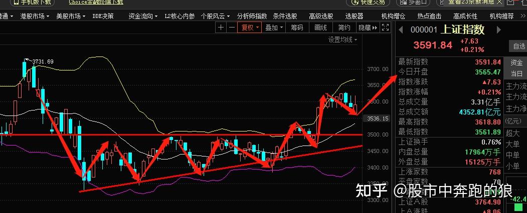Open the 分析师指数 menu item

pyautogui.click(x=252, y=16)
